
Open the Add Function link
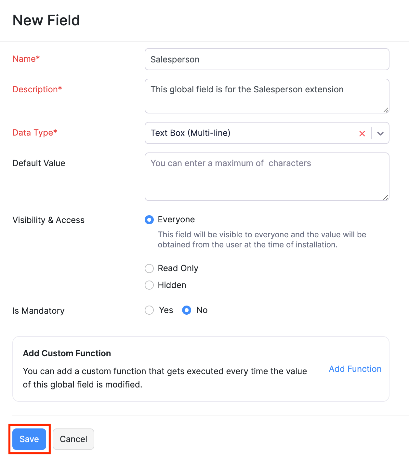(x=355, y=369)
